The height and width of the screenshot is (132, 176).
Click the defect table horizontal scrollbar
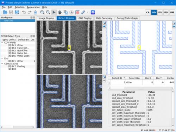(x=141, y=88)
